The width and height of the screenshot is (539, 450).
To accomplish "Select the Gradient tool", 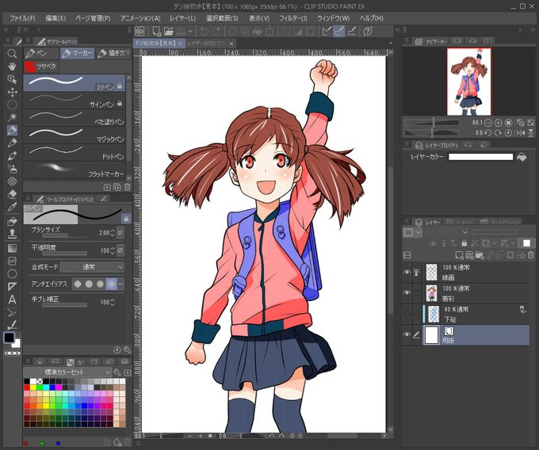I will (x=12, y=248).
